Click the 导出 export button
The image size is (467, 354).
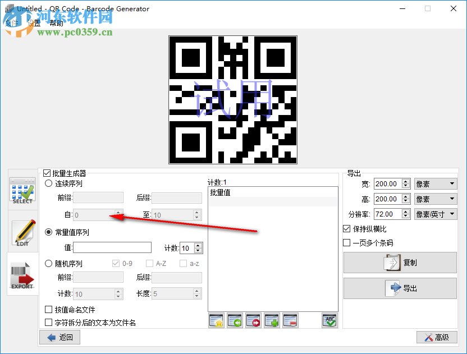coord(400,289)
